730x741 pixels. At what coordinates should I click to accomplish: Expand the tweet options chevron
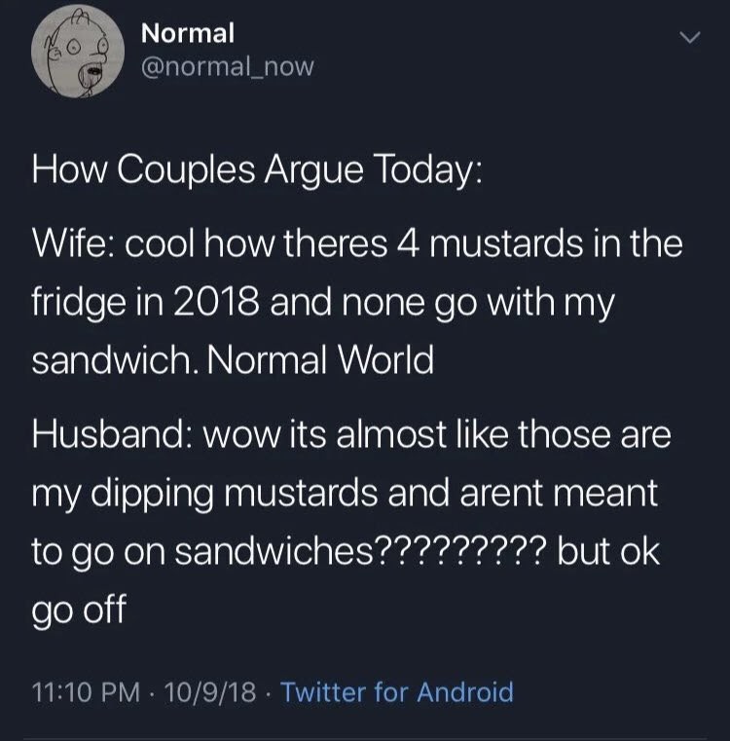(x=688, y=38)
